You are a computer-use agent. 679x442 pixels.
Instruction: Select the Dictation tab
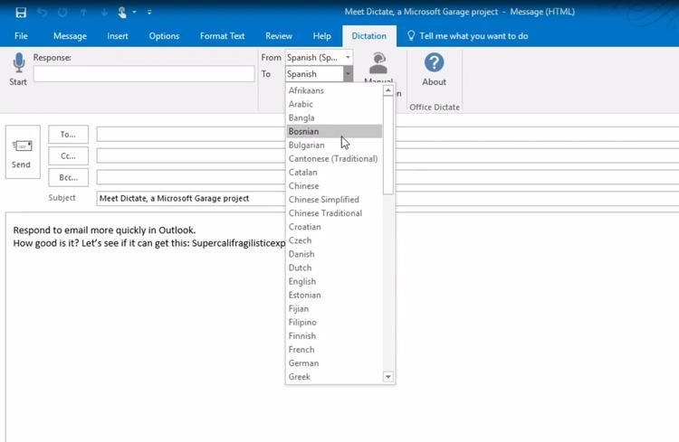pos(369,36)
